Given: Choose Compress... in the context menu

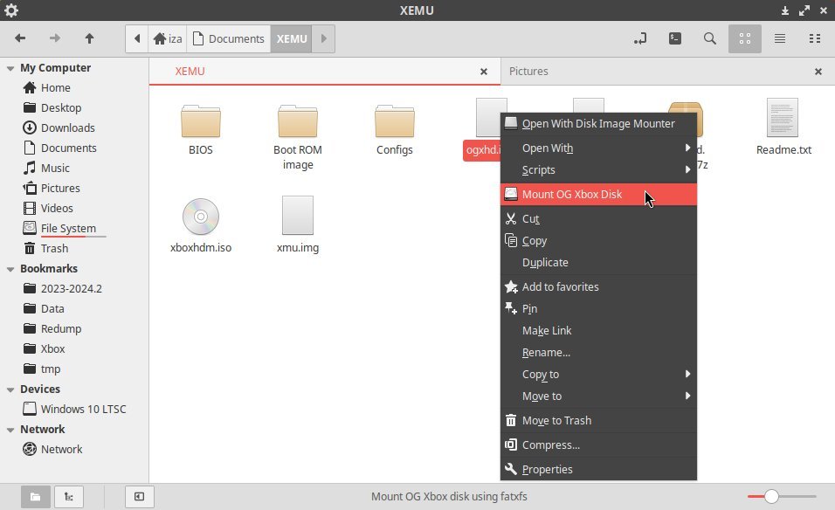Looking at the screenshot, I should (x=598, y=445).
